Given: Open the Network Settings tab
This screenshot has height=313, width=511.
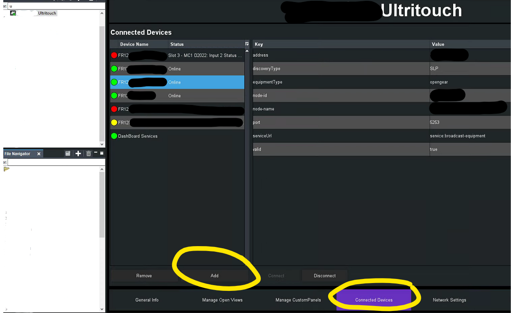Looking at the screenshot, I should (x=449, y=300).
